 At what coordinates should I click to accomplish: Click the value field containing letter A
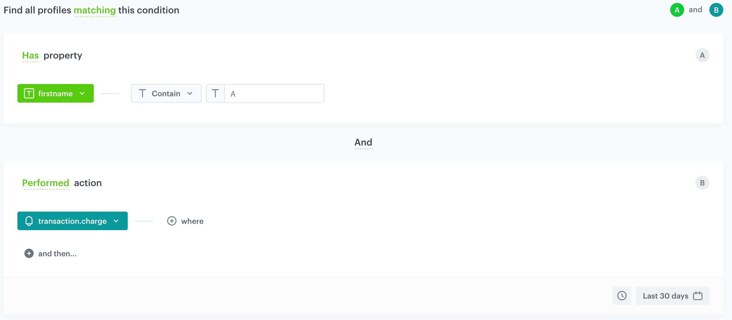(x=274, y=93)
